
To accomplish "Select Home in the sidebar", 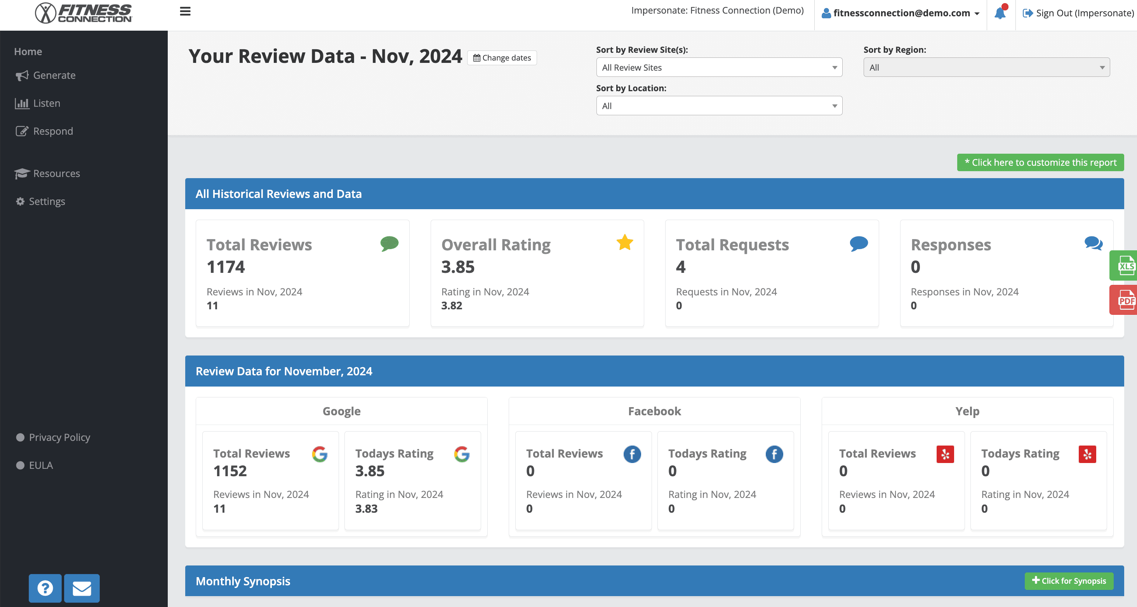I will (x=28, y=51).
